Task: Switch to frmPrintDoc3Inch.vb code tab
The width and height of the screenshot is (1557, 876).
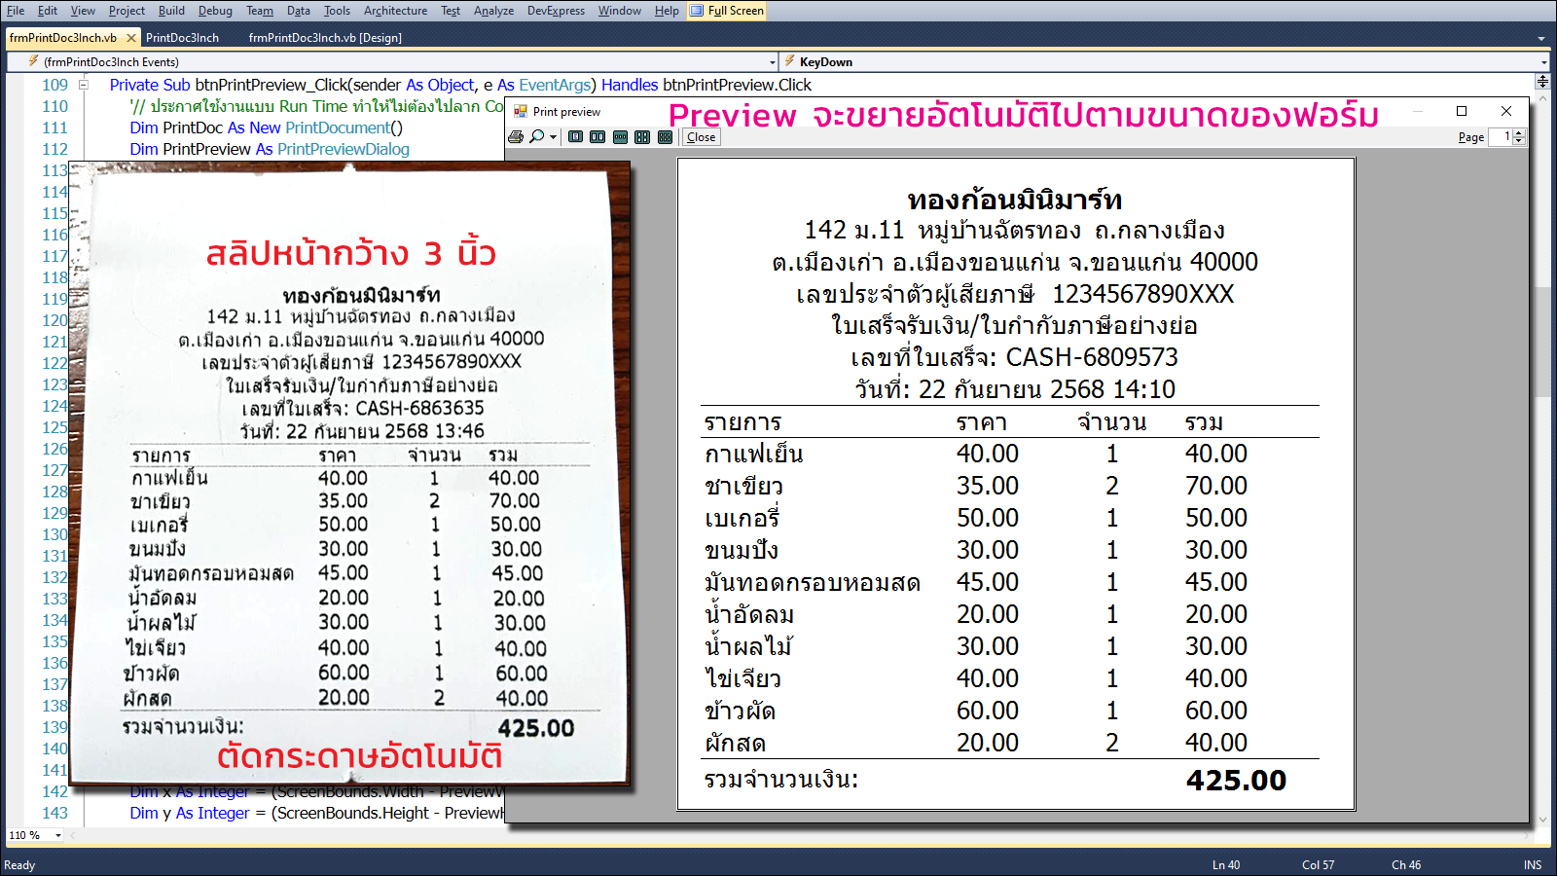Action: pos(63,38)
